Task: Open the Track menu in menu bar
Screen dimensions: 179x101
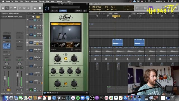Action: click(27, 1)
